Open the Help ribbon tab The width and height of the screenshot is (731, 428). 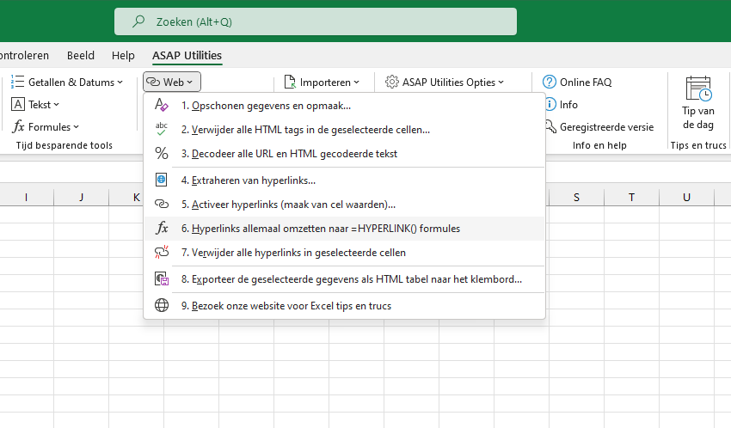pyautogui.click(x=123, y=55)
